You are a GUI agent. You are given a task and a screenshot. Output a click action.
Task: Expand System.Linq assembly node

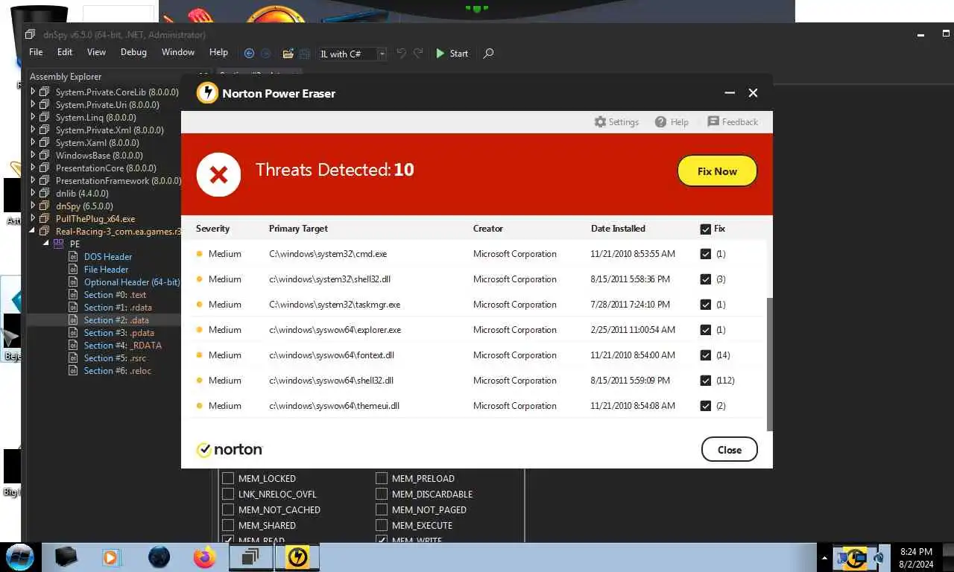[x=33, y=117]
